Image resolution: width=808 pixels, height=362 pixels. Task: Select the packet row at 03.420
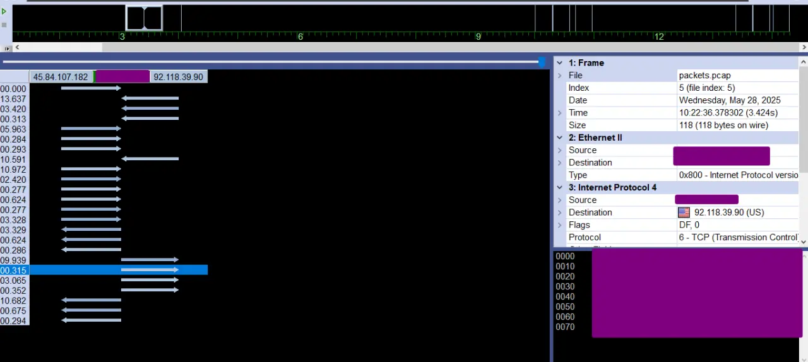pyautogui.click(x=104, y=108)
